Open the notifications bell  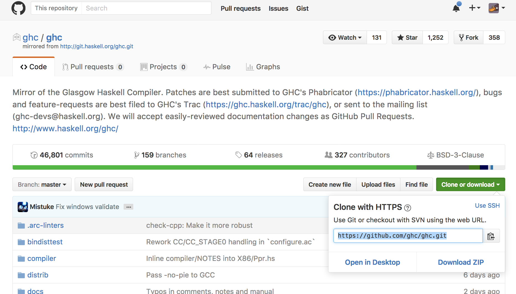tap(456, 8)
